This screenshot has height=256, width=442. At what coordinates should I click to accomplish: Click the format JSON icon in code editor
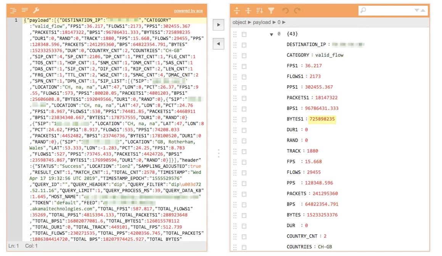click(x=13, y=10)
